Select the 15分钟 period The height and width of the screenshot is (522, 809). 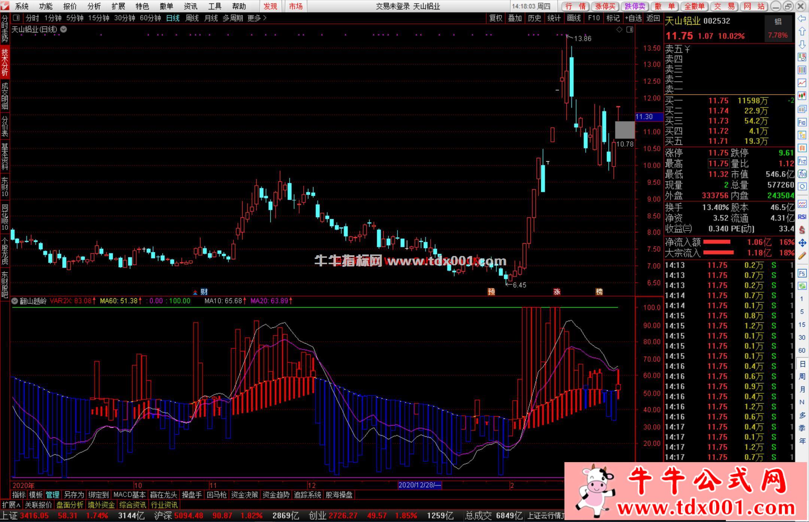[x=99, y=18]
